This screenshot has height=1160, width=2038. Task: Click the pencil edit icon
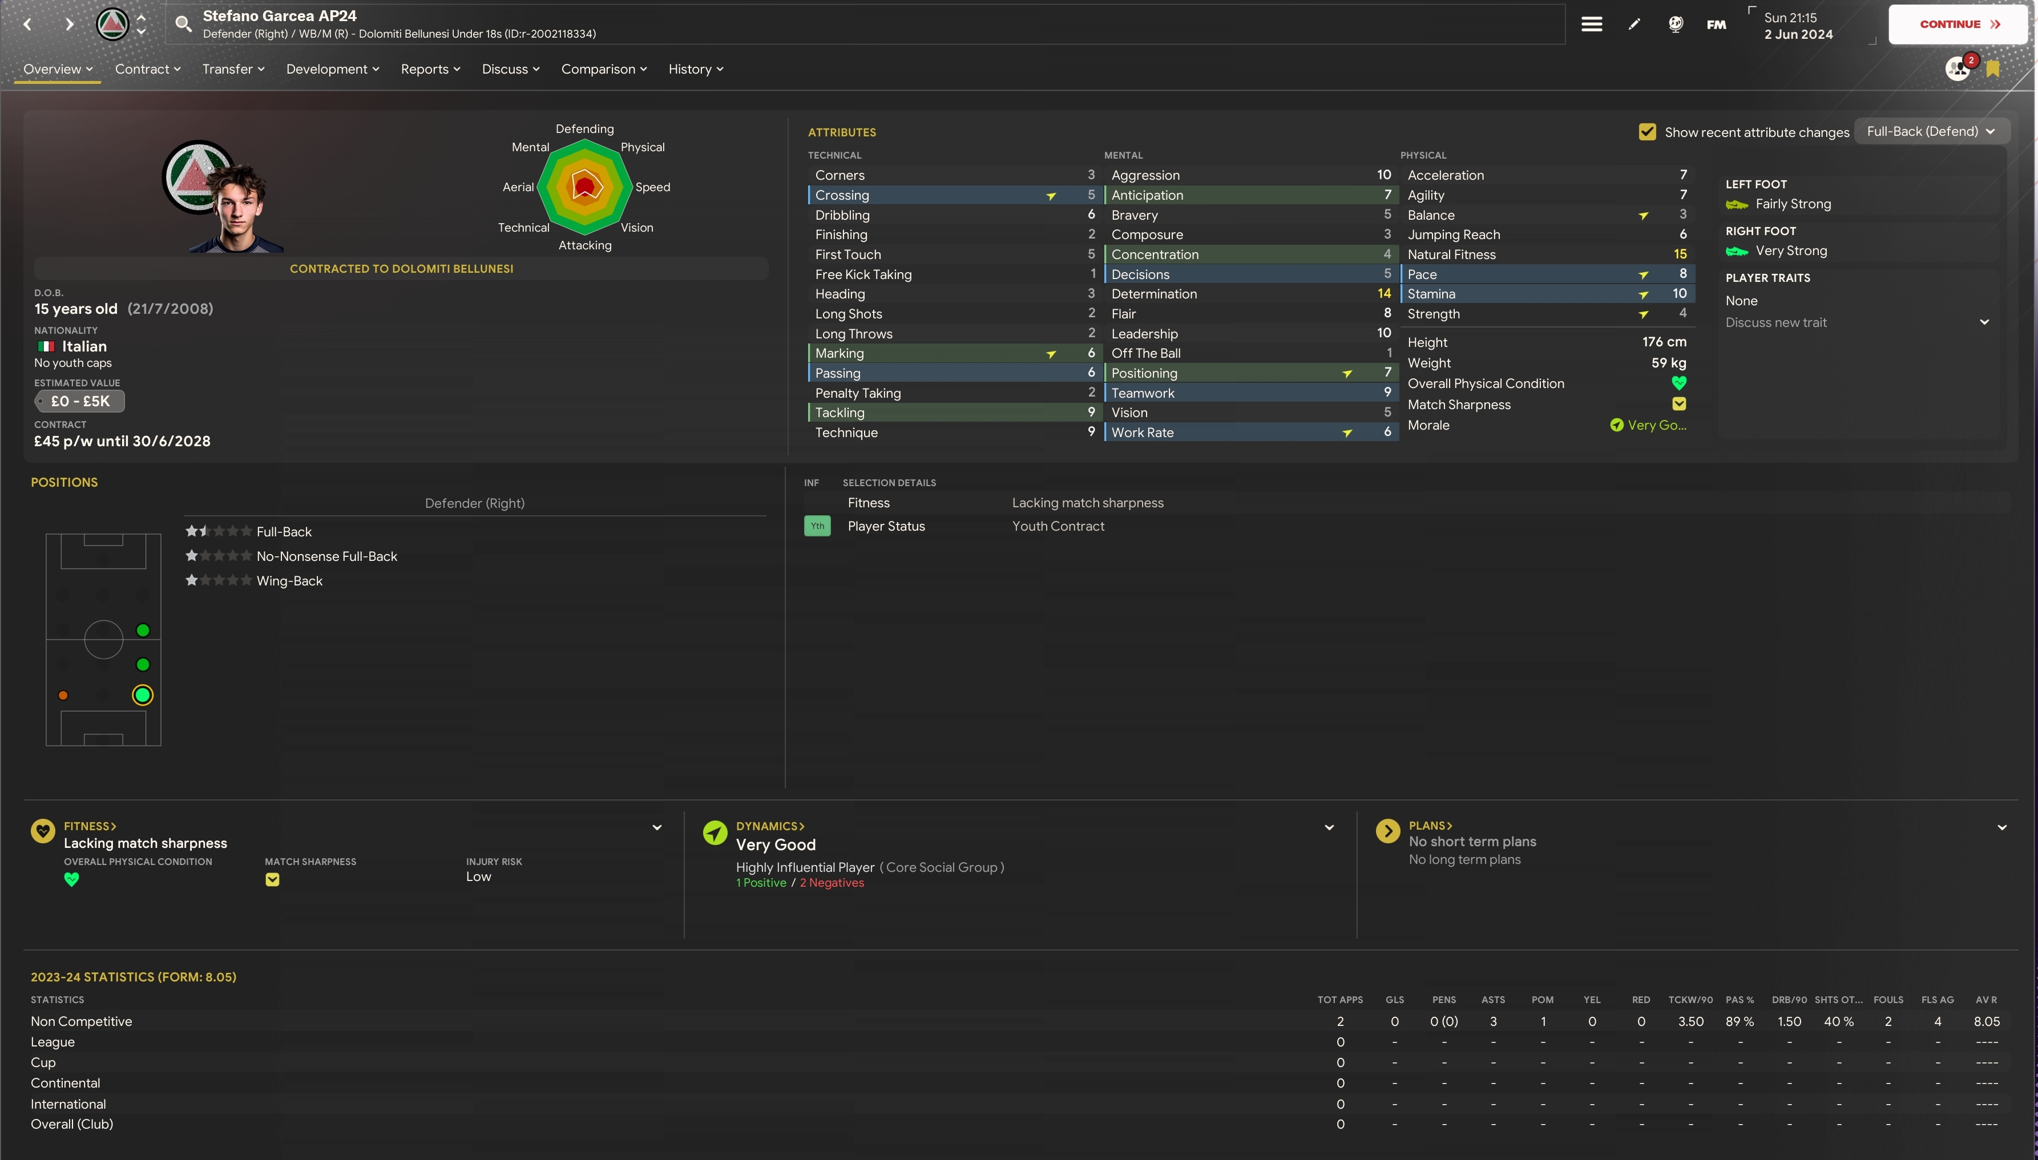[x=1634, y=24]
